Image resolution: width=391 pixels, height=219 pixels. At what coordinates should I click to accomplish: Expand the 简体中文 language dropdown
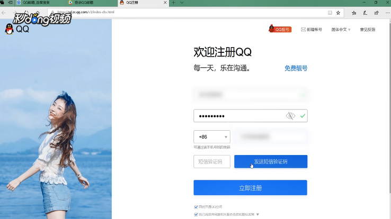[341, 30]
